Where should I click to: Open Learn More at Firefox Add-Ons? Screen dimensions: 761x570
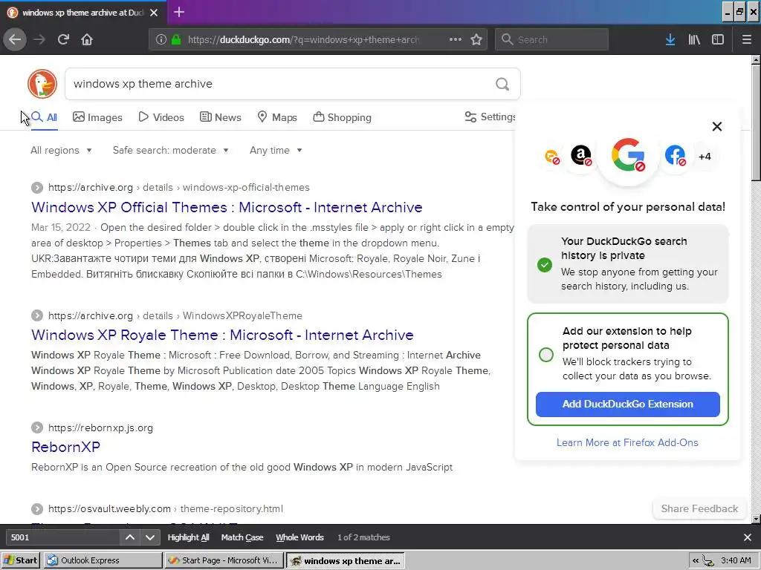tap(627, 442)
